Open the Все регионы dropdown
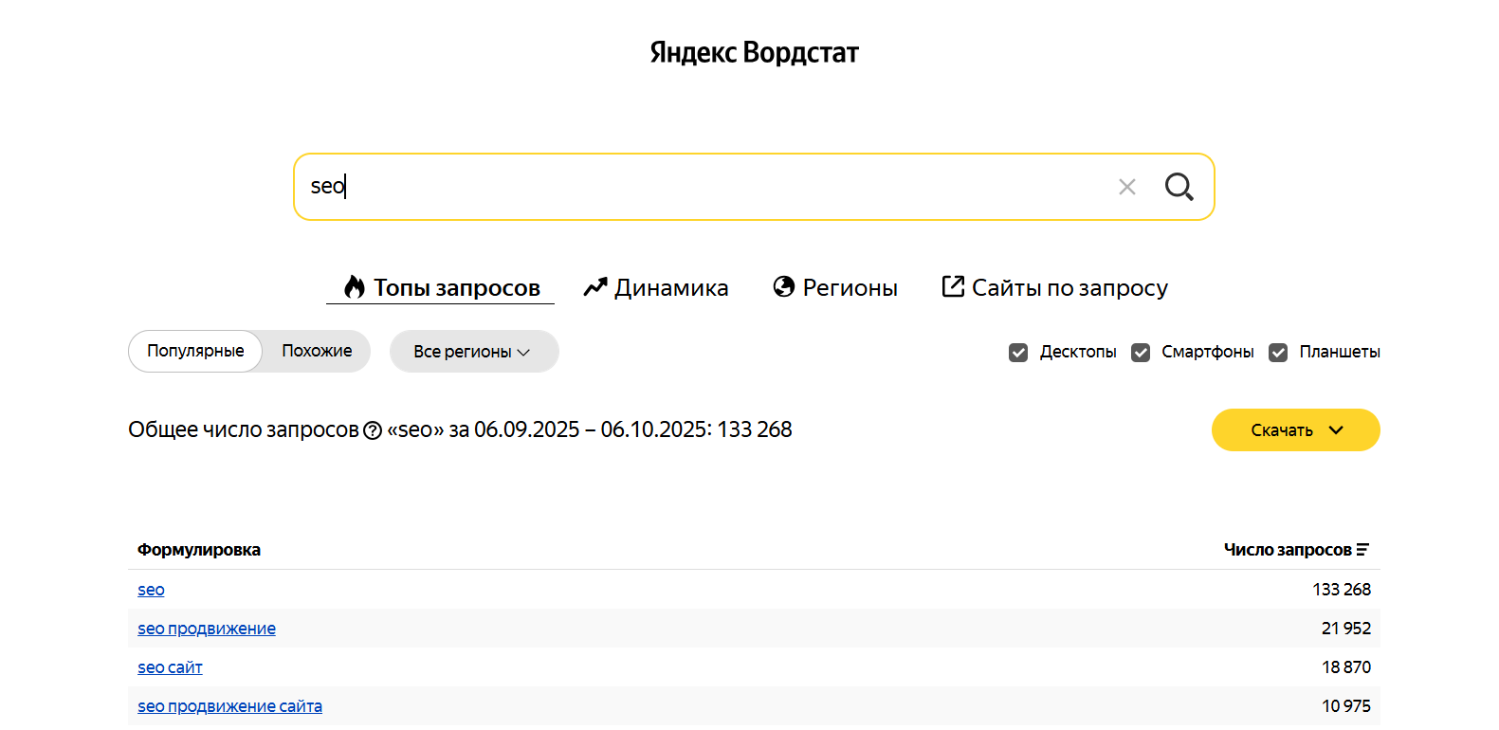Image resolution: width=1499 pixels, height=730 pixels. pos(473,352)
